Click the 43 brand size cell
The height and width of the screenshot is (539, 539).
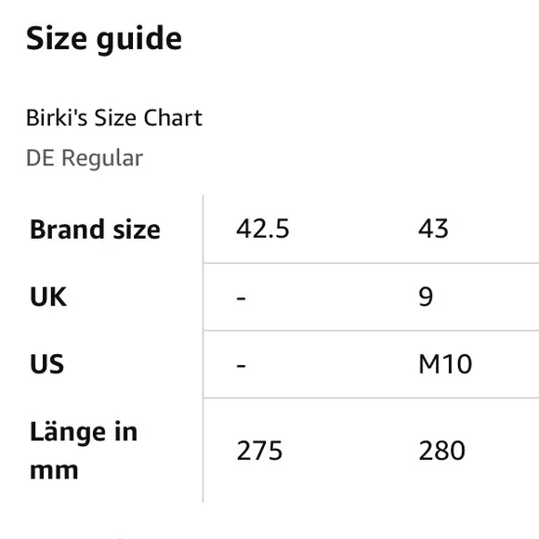pyautogui.click(x=433, y=229)
